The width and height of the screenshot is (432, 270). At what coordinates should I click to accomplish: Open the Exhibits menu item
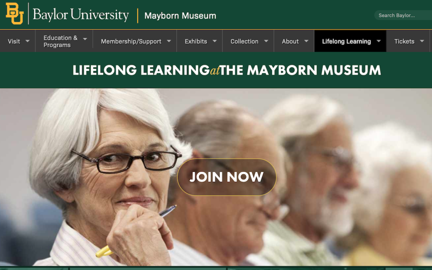pyautogui.click(x=196, y=41)
